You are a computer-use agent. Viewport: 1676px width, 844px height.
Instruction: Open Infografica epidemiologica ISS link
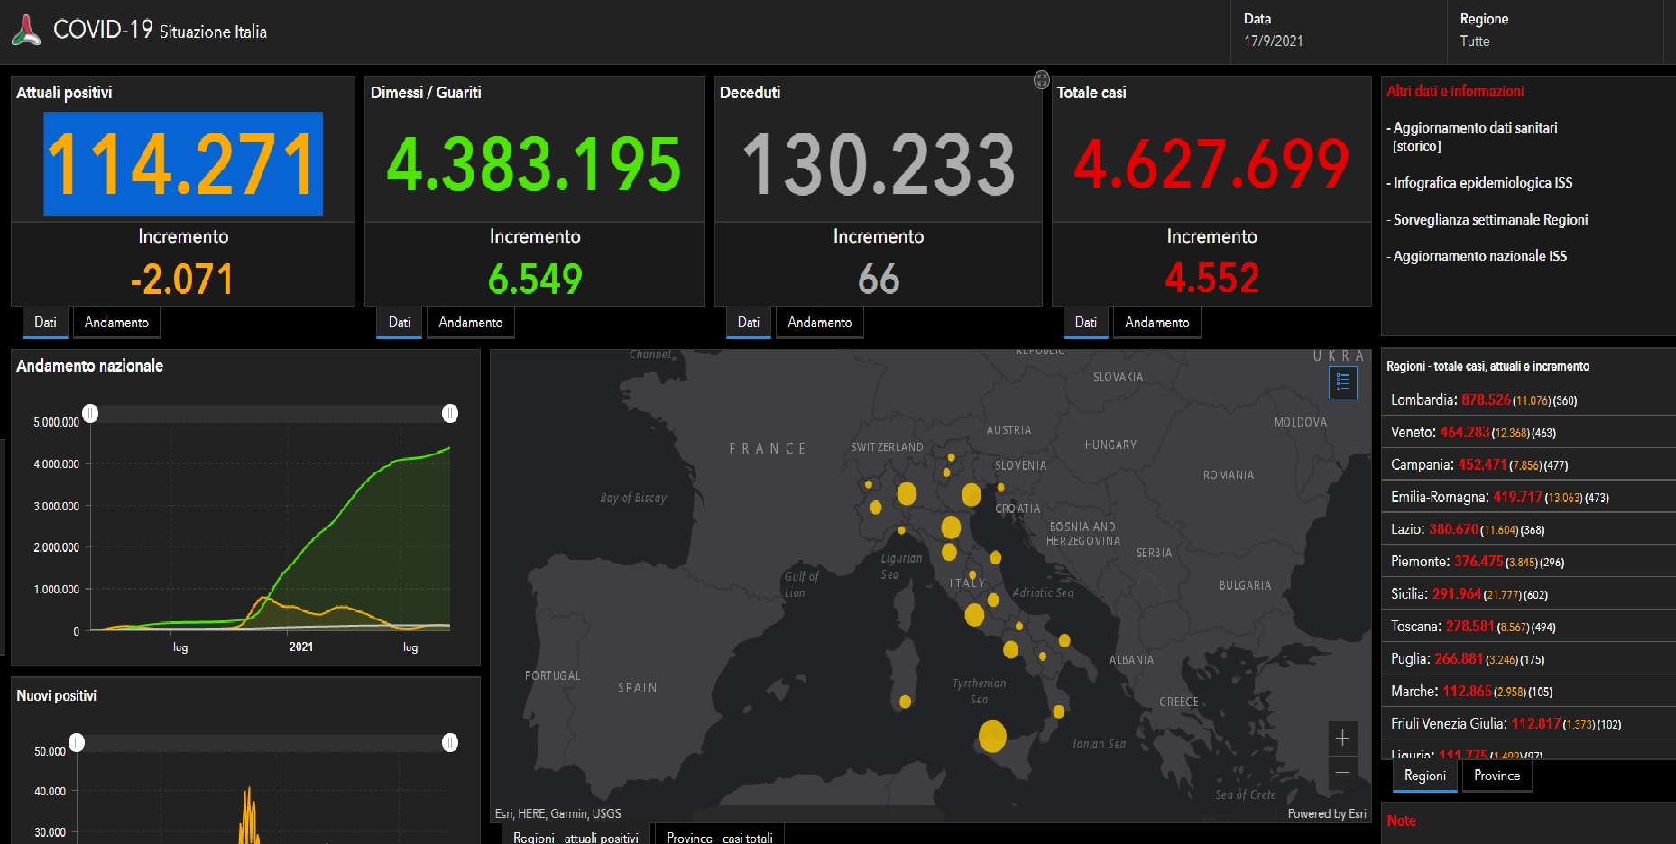click(1482, 183)
